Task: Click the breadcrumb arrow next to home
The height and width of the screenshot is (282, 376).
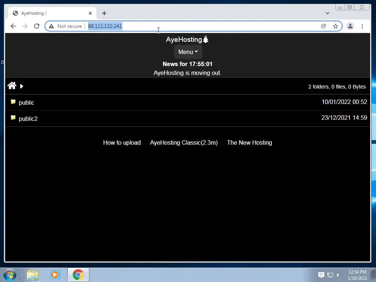Action: (x=22, y=86)
